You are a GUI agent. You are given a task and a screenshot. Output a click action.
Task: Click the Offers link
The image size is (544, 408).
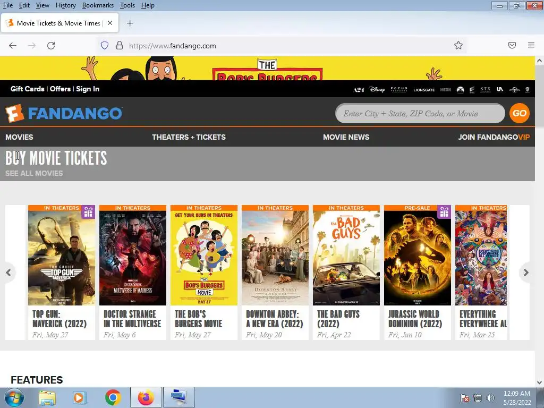[61, 89]
